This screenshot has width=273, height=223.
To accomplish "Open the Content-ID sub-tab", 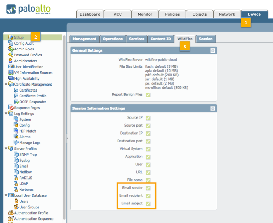I will tap(160, 39).
